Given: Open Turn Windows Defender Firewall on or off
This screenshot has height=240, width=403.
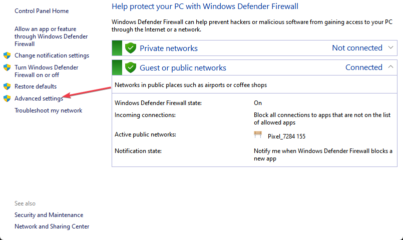Looking at the screenshot, I should [x=46, y=71].
